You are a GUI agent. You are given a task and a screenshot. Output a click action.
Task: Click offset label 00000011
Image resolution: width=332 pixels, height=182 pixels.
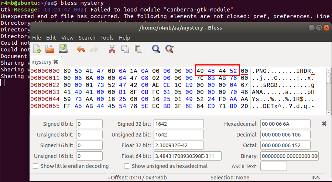tap(45, 78)
